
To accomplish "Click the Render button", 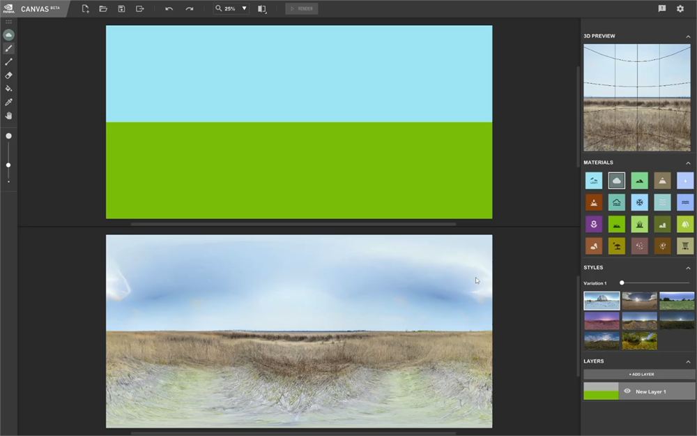I will (301, 8).
